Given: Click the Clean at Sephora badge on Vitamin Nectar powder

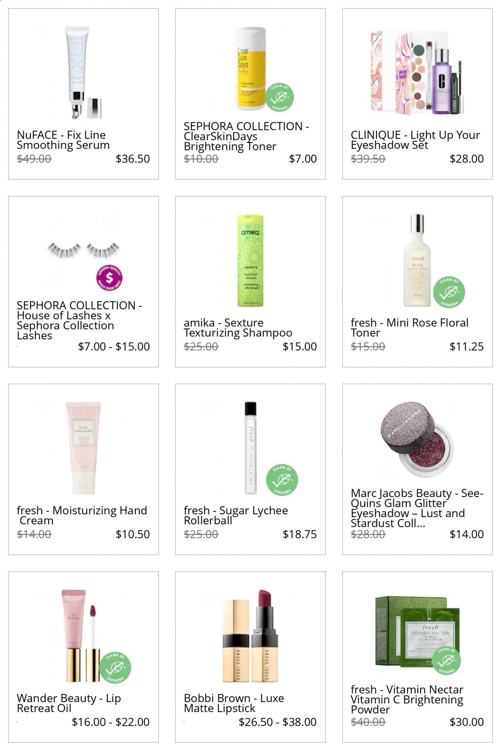Looking at the screenshot, I should (x=446, y=660).
